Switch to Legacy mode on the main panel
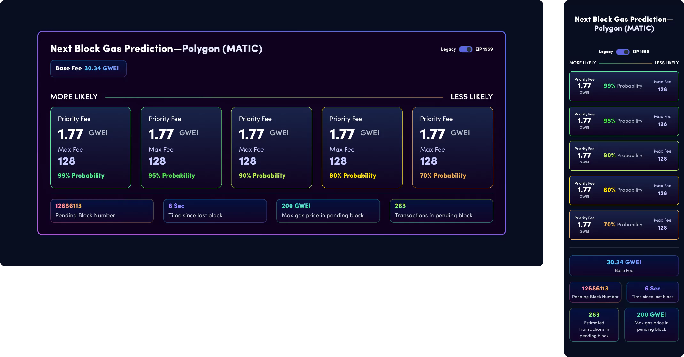 [x=448, y=49]
